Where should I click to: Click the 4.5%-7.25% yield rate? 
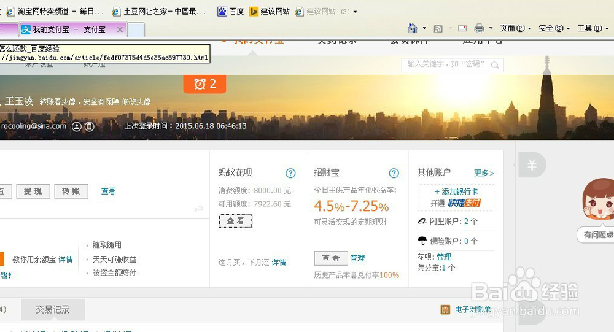click(351, 206)
